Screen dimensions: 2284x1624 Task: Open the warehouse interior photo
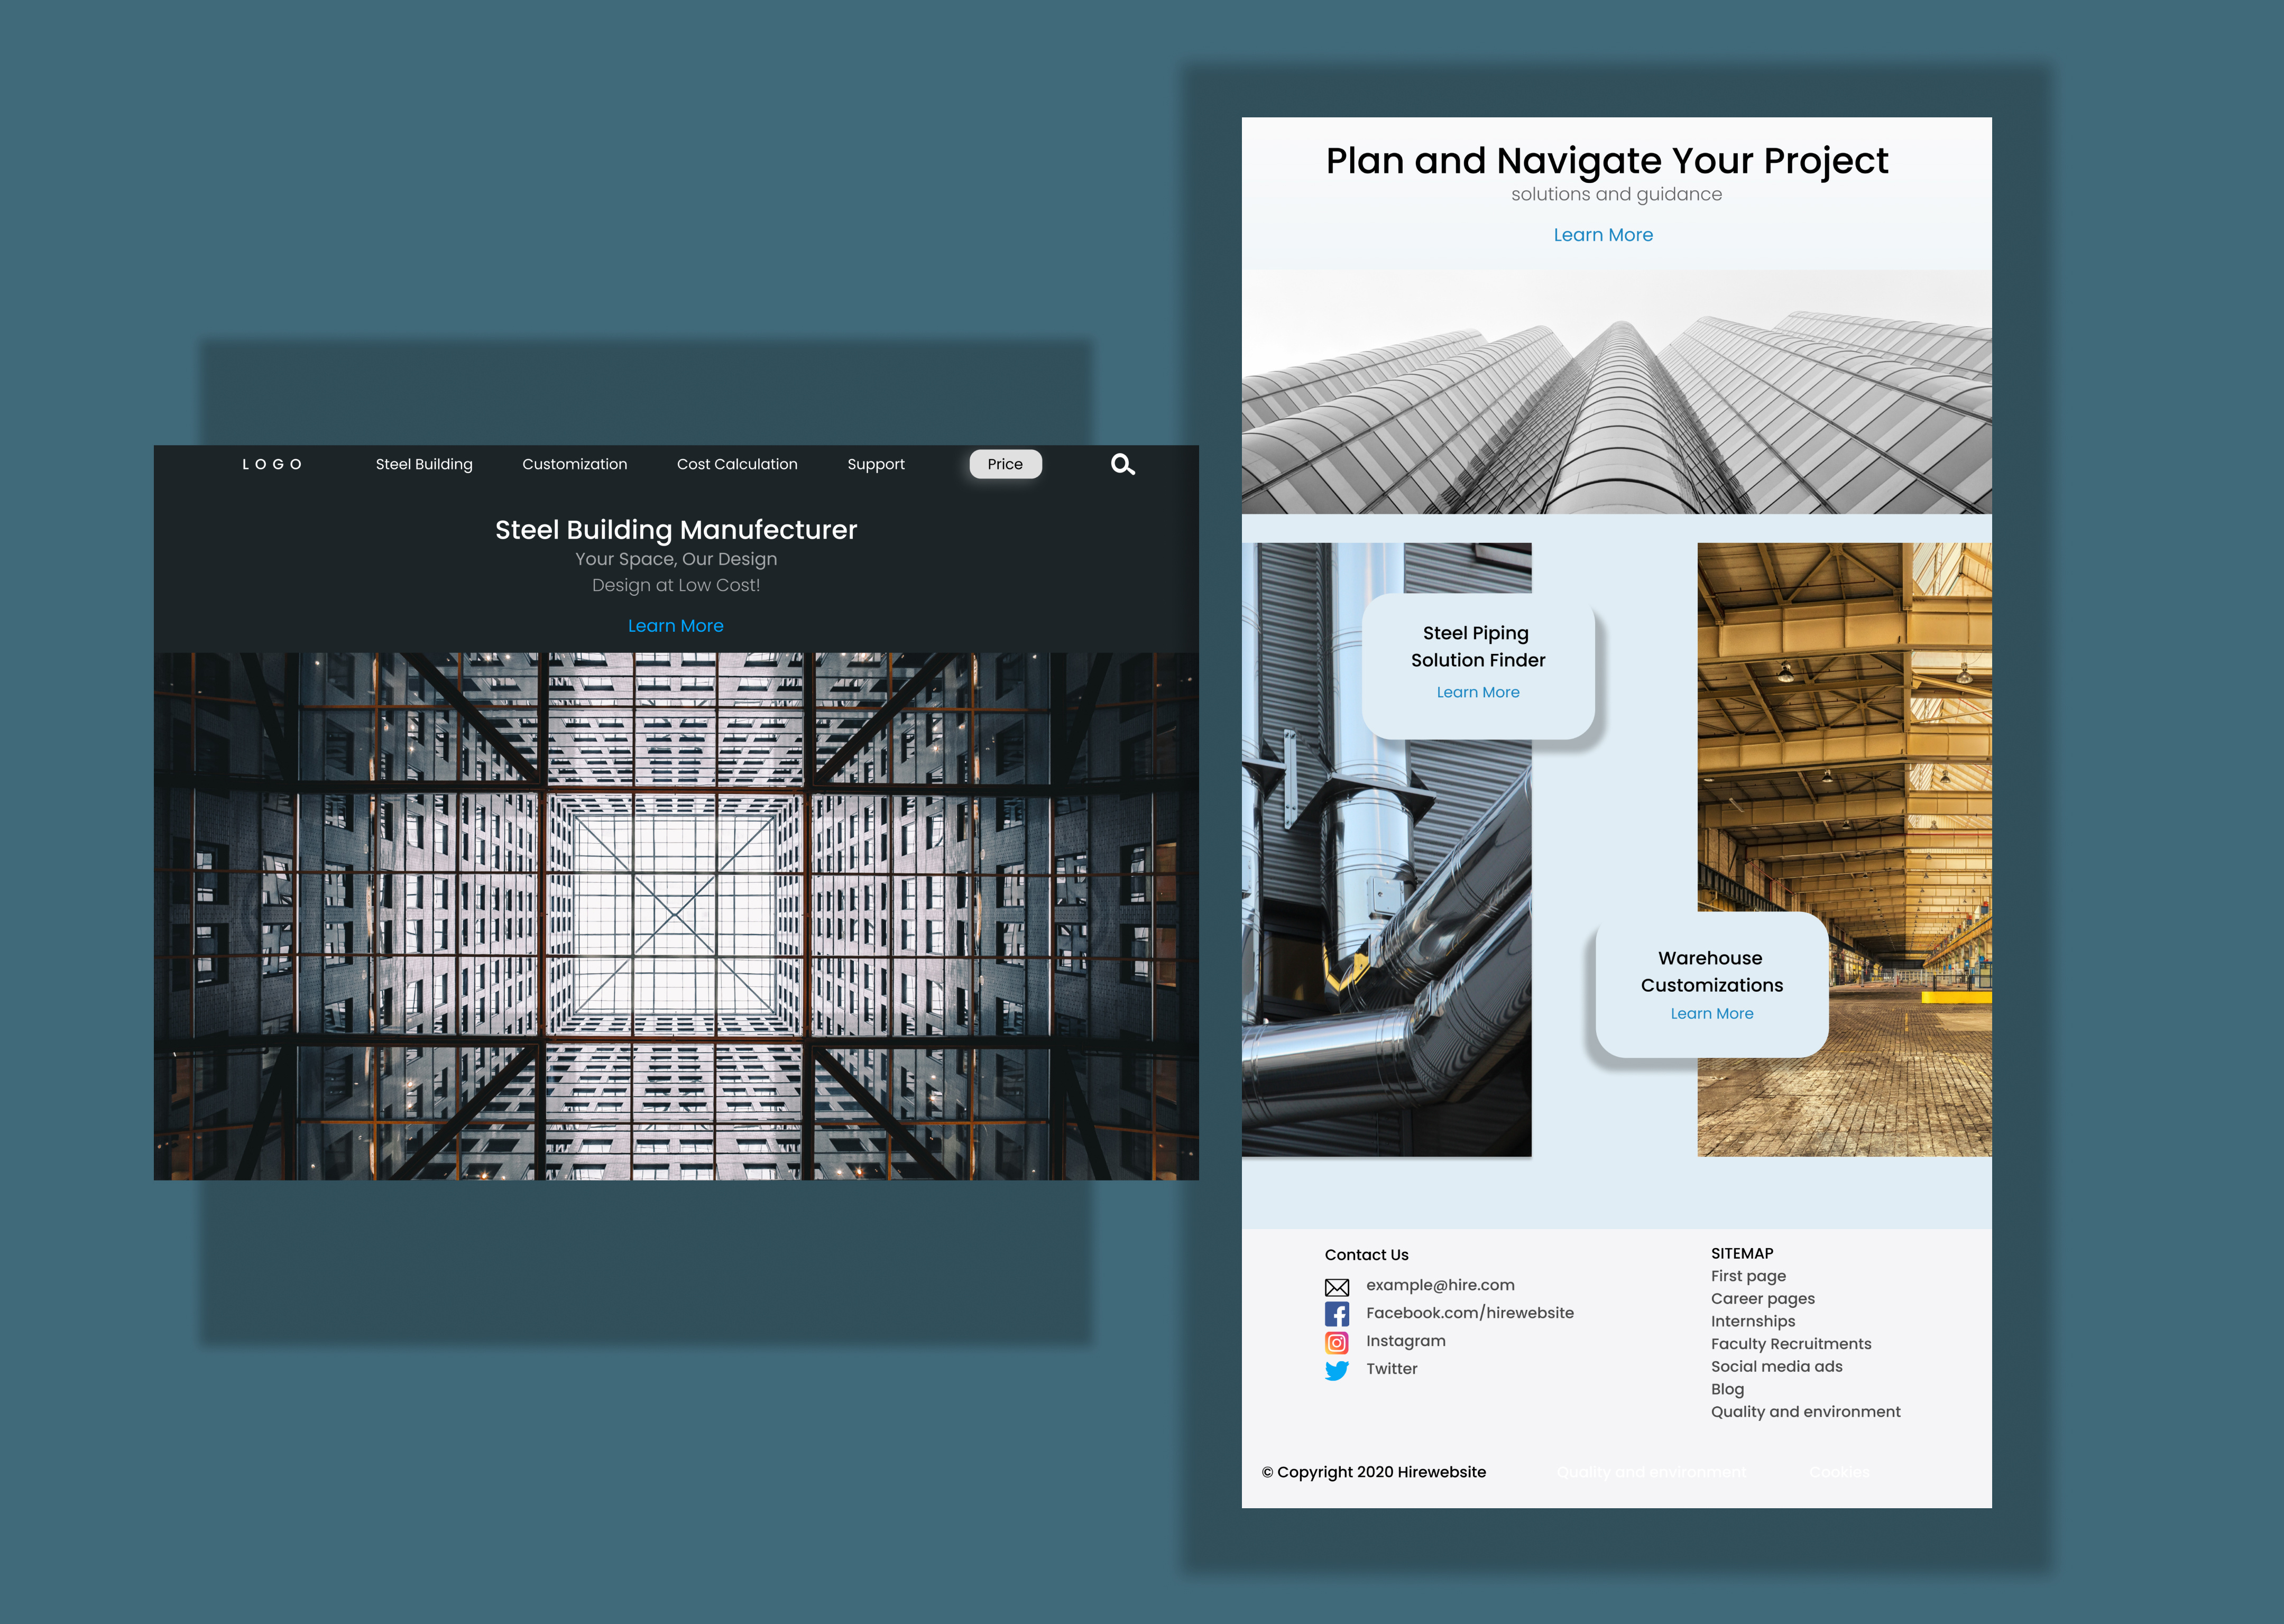1844,850
